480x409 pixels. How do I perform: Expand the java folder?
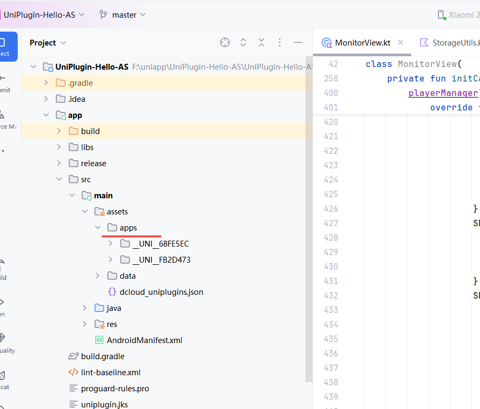pos(85,308)
